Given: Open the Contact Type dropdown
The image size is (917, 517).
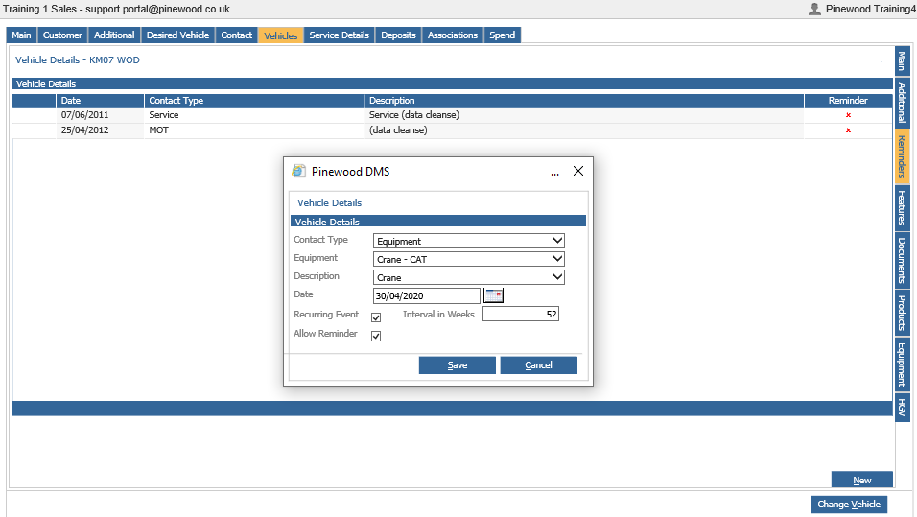Looking at the screenshot, I should tap(468, 241).
